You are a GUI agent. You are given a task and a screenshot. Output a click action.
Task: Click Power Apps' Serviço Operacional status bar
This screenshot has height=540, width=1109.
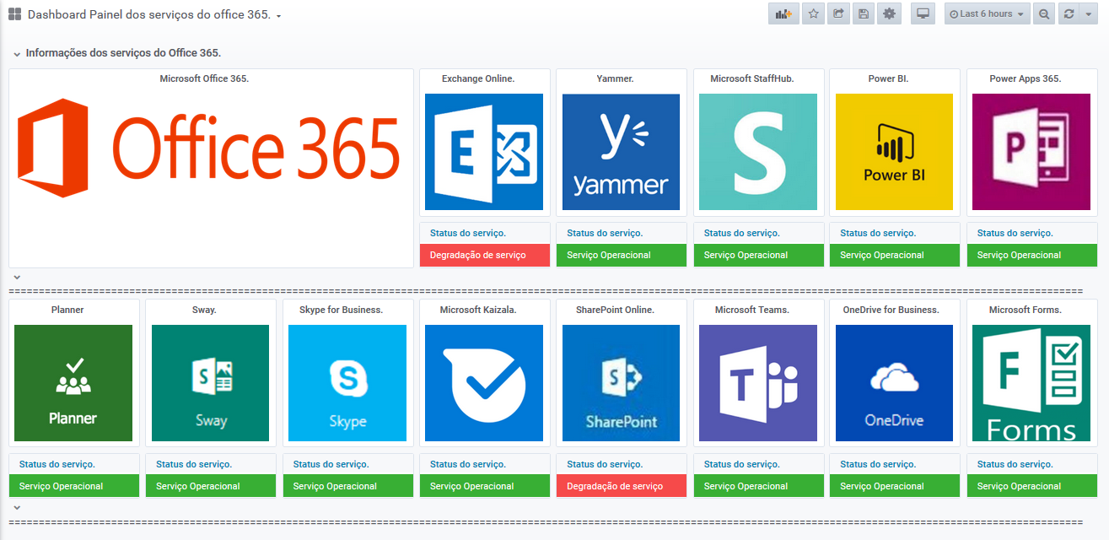(x=1032, y=255)
